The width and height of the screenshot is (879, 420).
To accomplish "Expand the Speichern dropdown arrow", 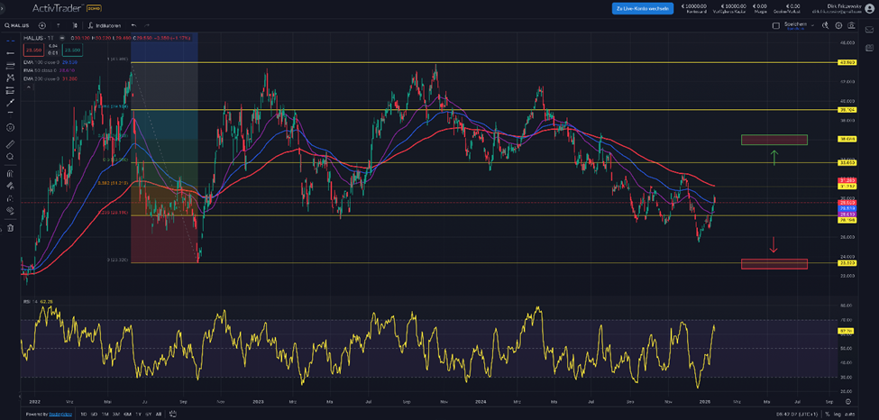I will [x=813, y=25].
